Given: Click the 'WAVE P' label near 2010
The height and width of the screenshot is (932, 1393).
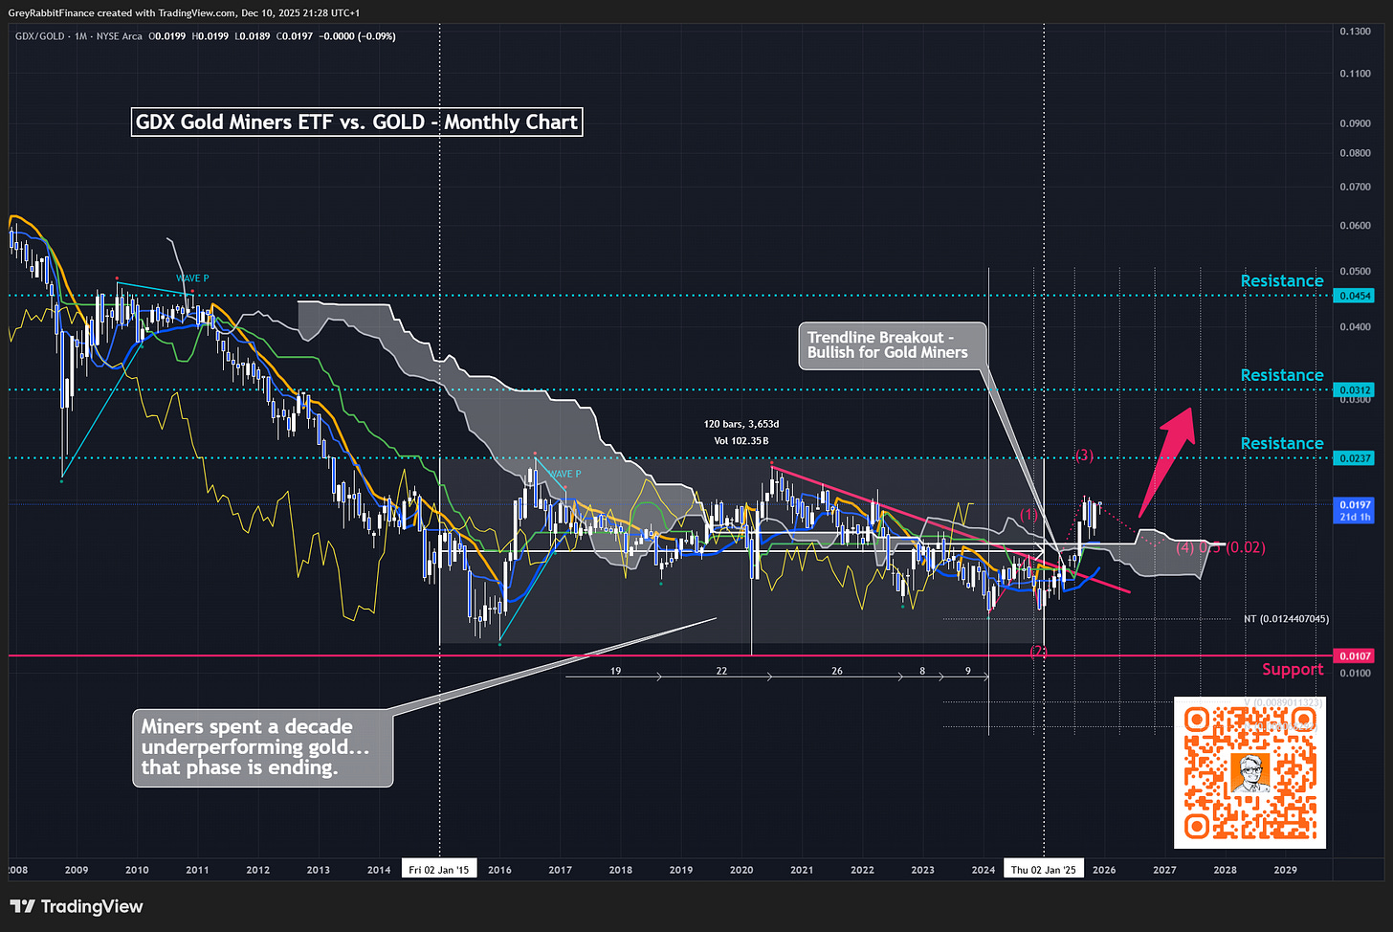Looking at the screenshot, I should pyautogui.click(x=192, y=278).
